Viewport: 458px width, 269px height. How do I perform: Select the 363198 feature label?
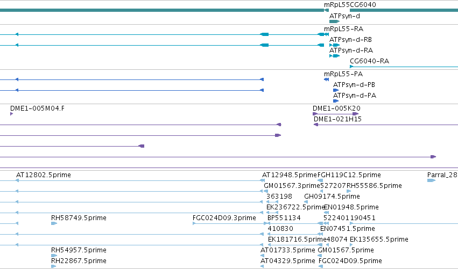(x=279, y=197)
